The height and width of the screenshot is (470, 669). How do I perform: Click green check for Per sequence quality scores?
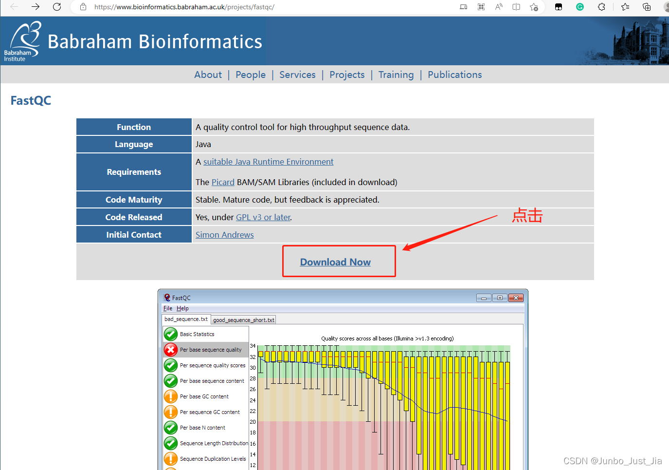pos(170,365)
